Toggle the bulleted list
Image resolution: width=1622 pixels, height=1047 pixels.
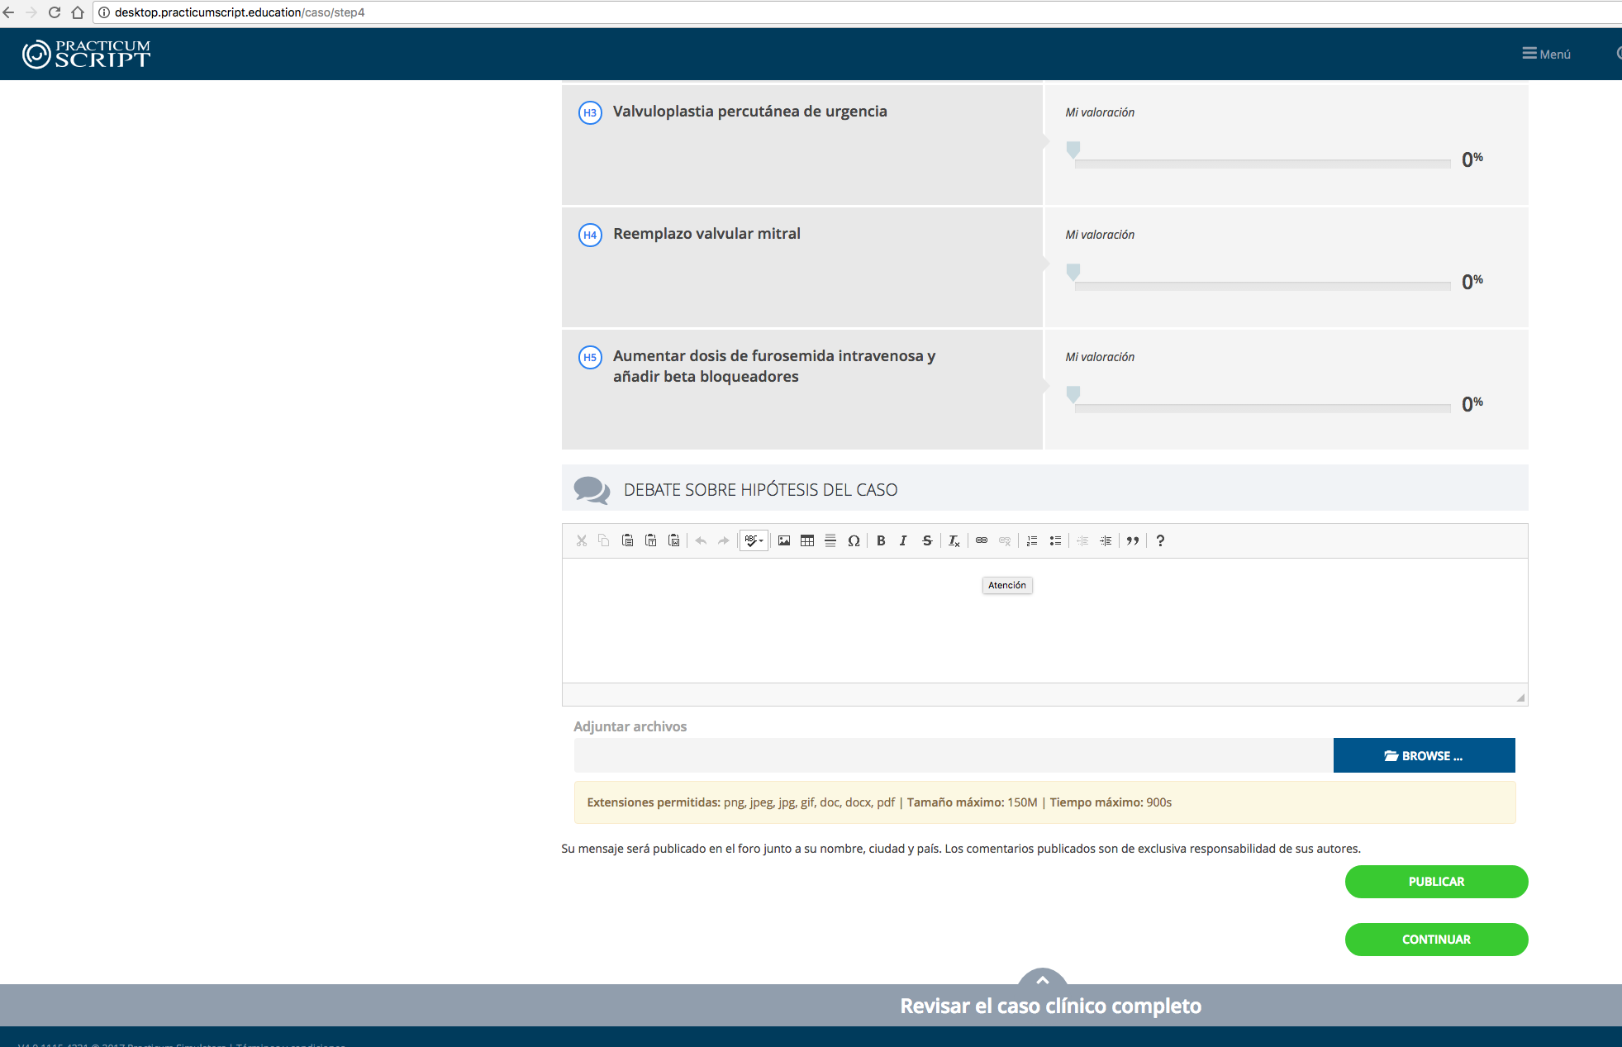point(1055,540)
